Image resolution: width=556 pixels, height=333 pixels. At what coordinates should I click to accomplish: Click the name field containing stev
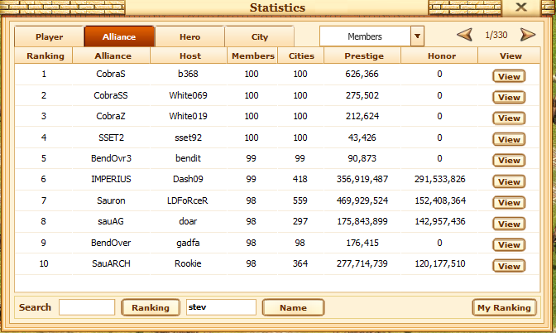point(221,307)
